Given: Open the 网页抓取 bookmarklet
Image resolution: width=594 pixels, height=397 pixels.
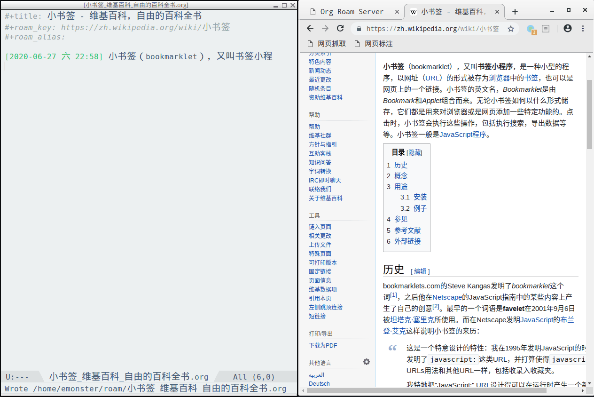Looking at the screenshot, I should (327, 44).
